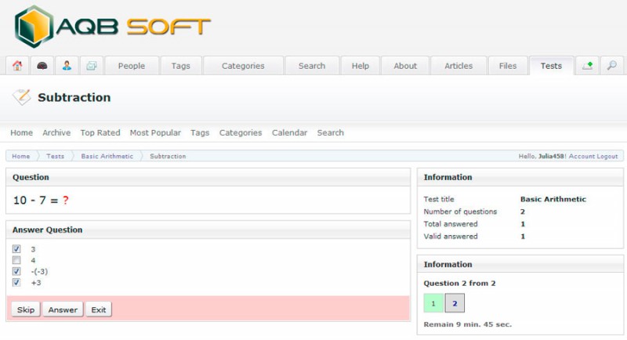The width and height of the screenshot is (627, 340).
Task: Click the dark dashboard icon tab
Action: pos(42,66)
